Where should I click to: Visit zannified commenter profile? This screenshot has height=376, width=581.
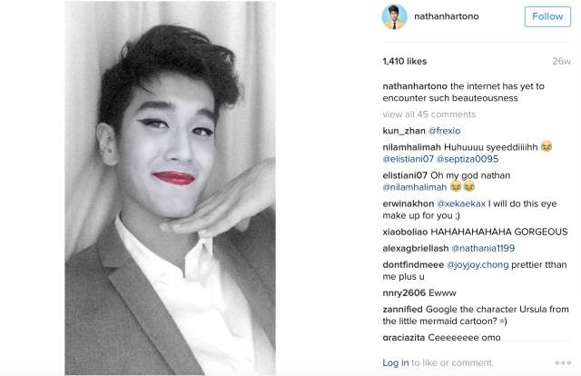[402, 309]
